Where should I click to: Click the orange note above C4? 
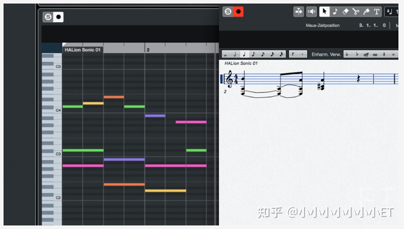pos(114,97)
